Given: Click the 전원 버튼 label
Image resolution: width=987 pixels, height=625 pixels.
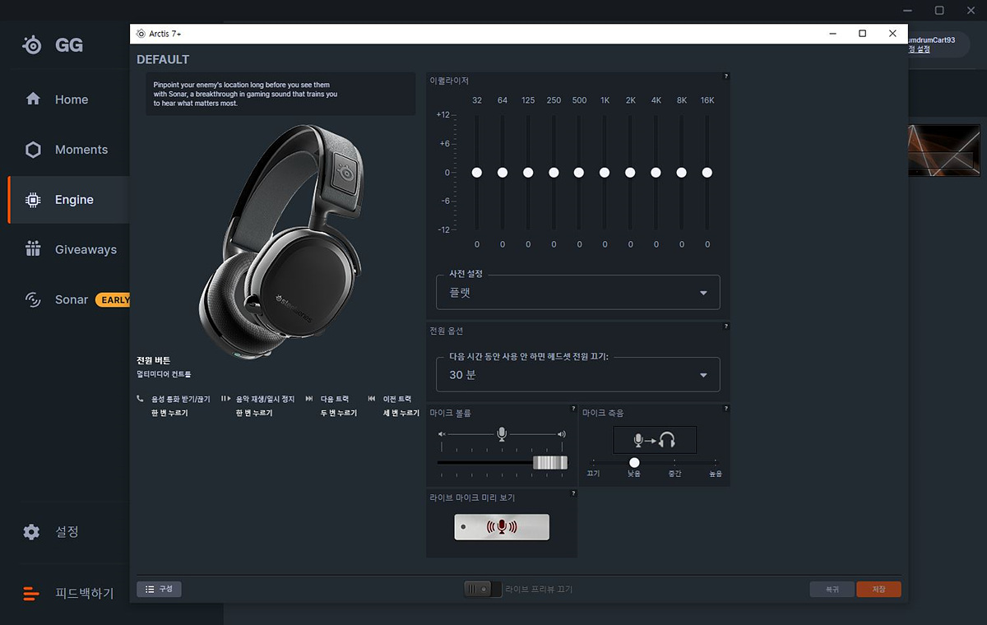Looking at the screenshot, I should pos(153,360).
